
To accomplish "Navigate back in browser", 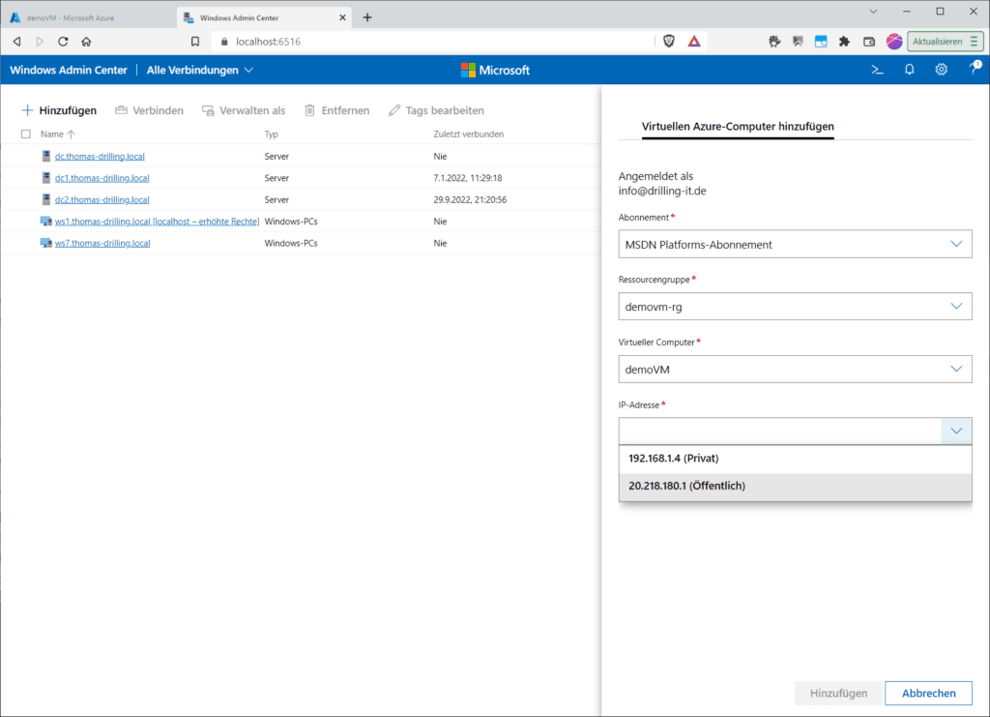I will [x=17, y=42].
